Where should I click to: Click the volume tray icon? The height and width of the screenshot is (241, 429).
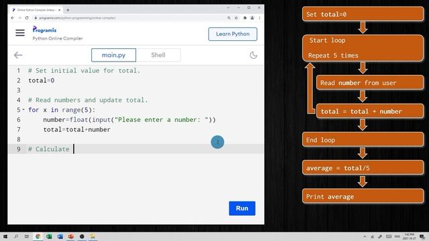pyautogui.click(x=380, y=236)
